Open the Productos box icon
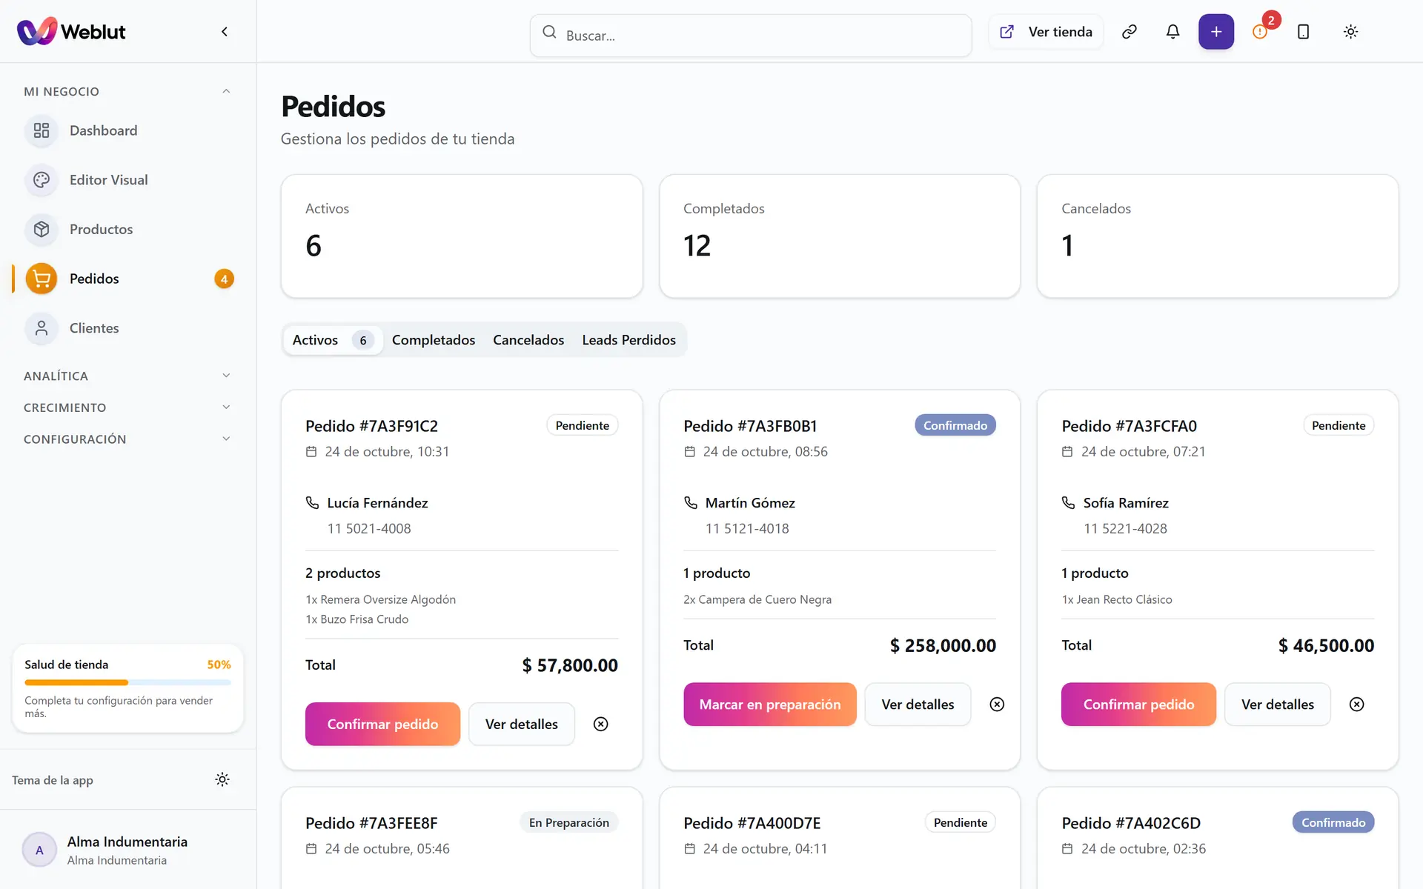The height and width of the screenshot is (889, 1423). click(x=42, y=230)
